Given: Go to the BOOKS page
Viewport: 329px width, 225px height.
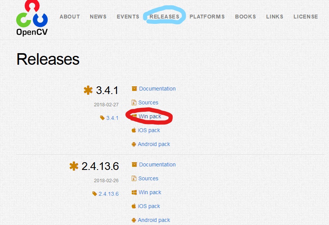Looking at the screenshot, I should click(245, 17).
